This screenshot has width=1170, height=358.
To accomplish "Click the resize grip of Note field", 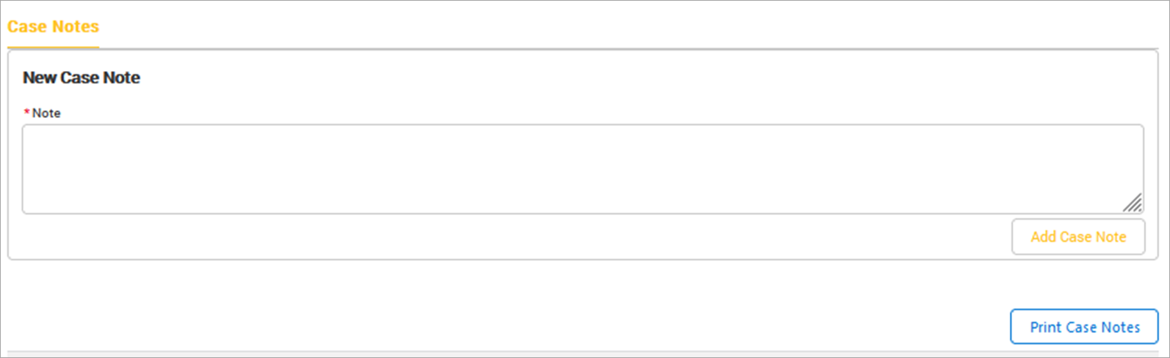I will pos(1133,203).
